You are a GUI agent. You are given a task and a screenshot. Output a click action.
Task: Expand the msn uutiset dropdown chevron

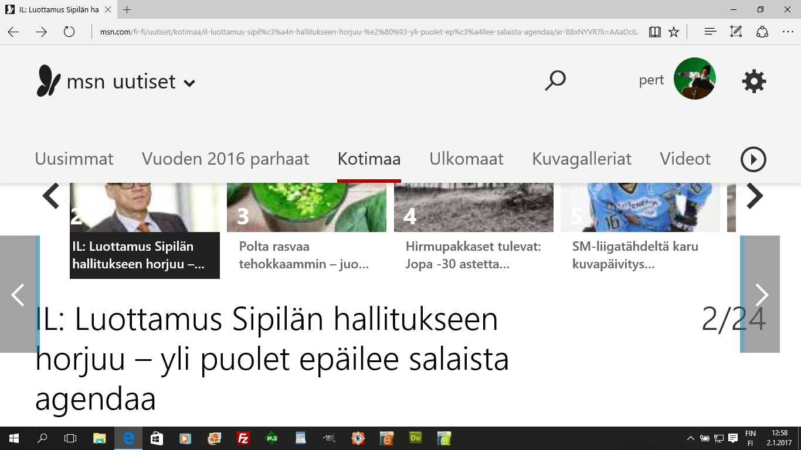tap(189, 83)
